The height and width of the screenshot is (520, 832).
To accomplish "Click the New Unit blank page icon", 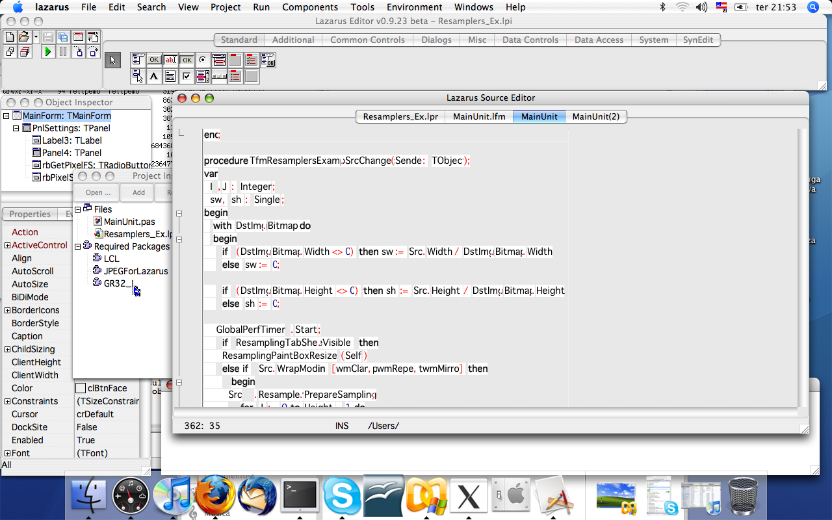I will [x=10, y=37].
